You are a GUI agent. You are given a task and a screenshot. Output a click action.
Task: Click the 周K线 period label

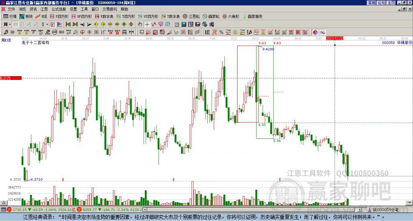[x=6, y=40]
